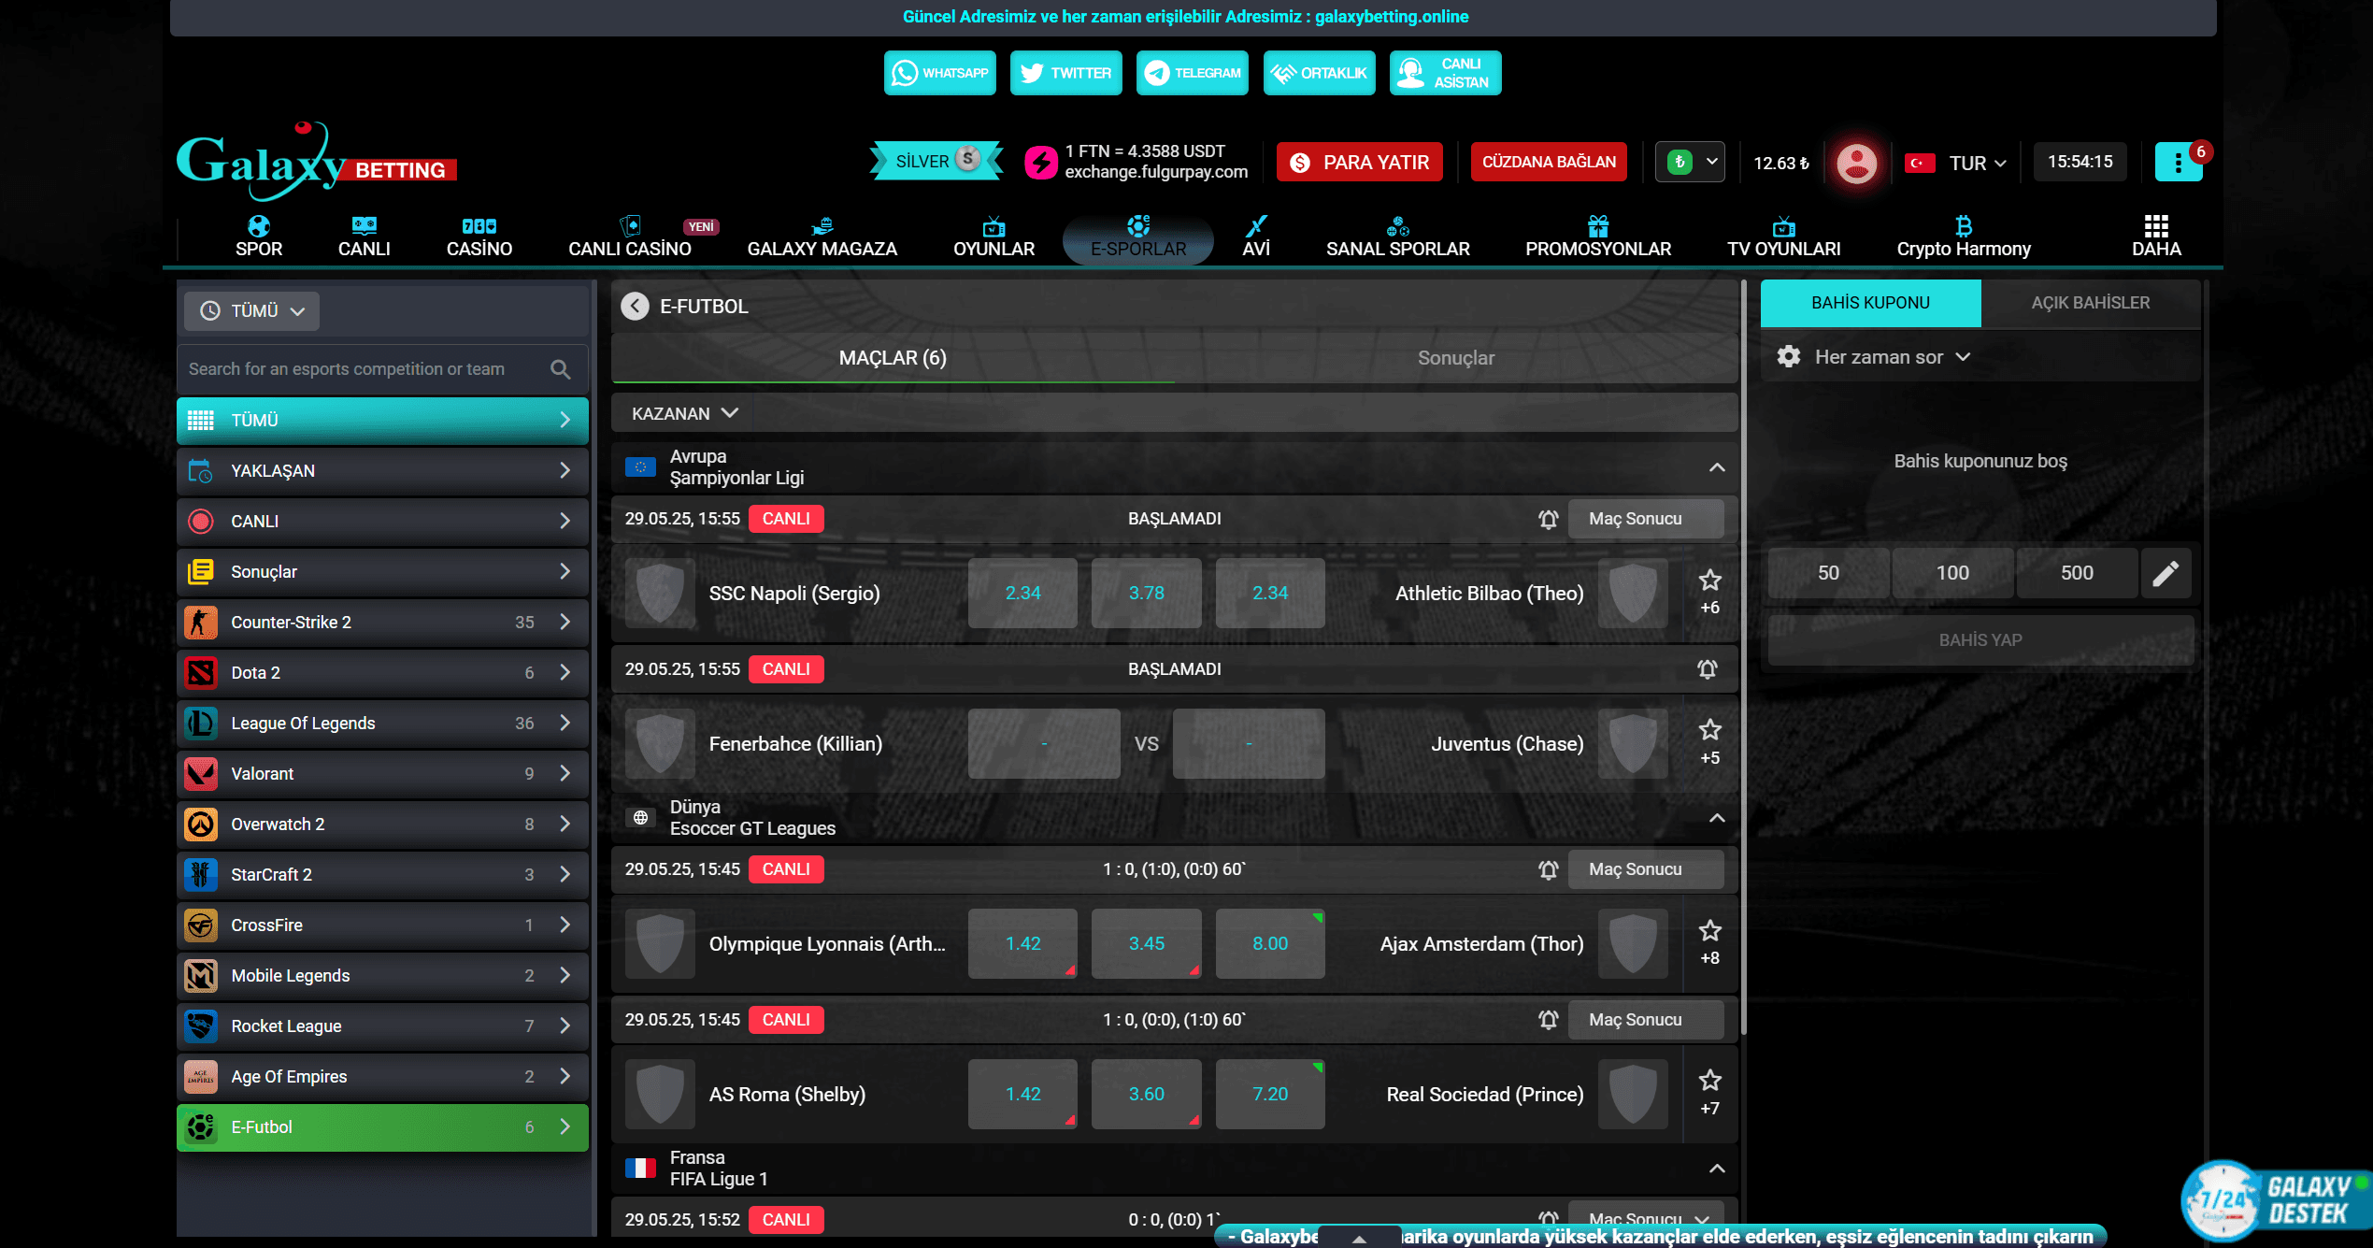Select the BAHİS KUPONU tab

(1870, 303)
